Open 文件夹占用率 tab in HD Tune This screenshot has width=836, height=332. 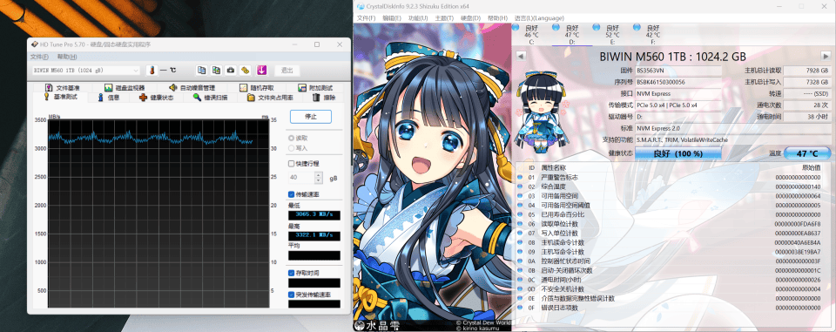(270, 98)
